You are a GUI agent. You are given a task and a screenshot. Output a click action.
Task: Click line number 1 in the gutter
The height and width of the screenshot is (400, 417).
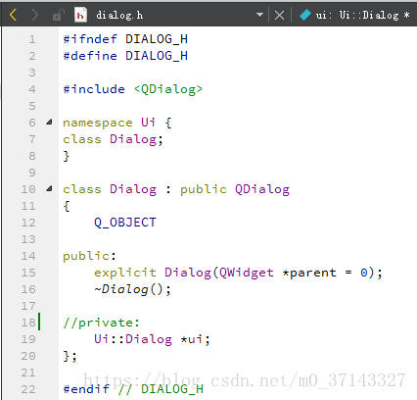pyautogui.click(x=32, y=39)
